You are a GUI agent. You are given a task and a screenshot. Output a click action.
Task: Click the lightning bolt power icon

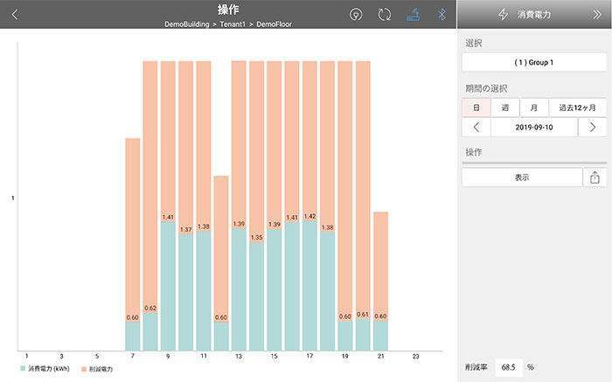503,15
